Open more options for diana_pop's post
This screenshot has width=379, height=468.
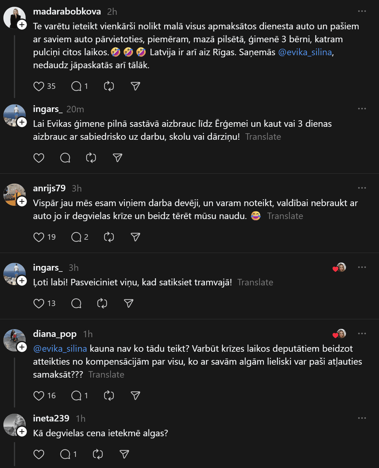coord(362,334)
